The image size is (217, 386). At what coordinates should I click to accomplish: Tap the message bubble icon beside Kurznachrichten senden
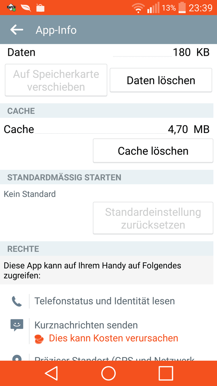(17, 325)
